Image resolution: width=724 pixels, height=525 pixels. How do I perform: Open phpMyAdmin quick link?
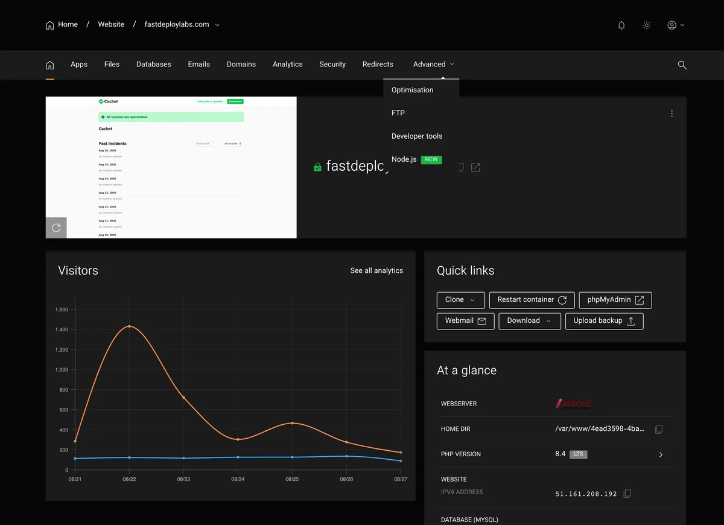(615, 300)
